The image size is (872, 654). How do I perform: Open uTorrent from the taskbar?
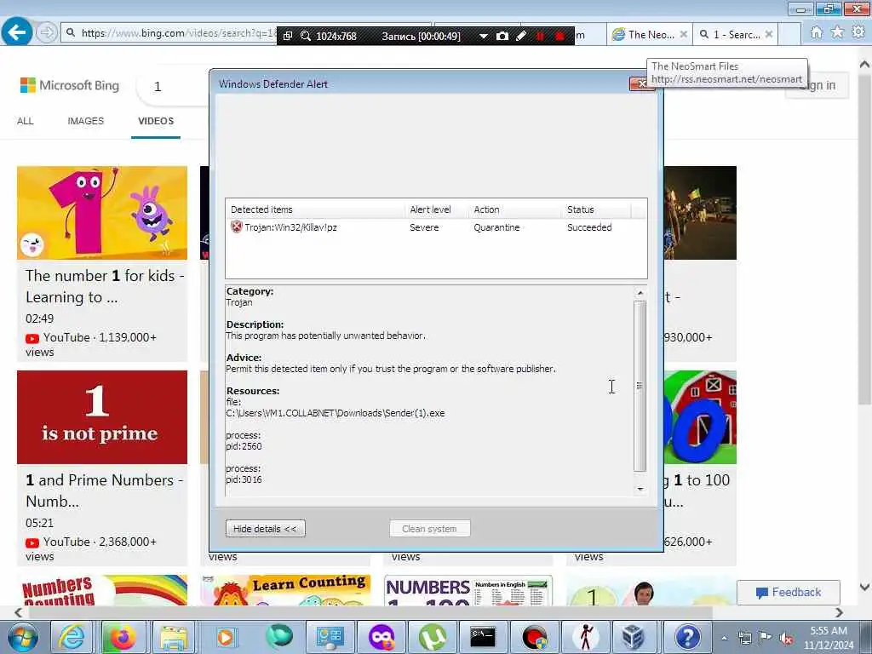click(432, 637)
